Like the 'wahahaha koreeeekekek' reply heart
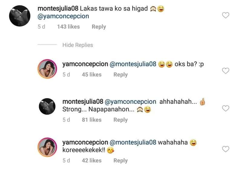The width and height of the screenshot is (242, 169). pos(225,149)
